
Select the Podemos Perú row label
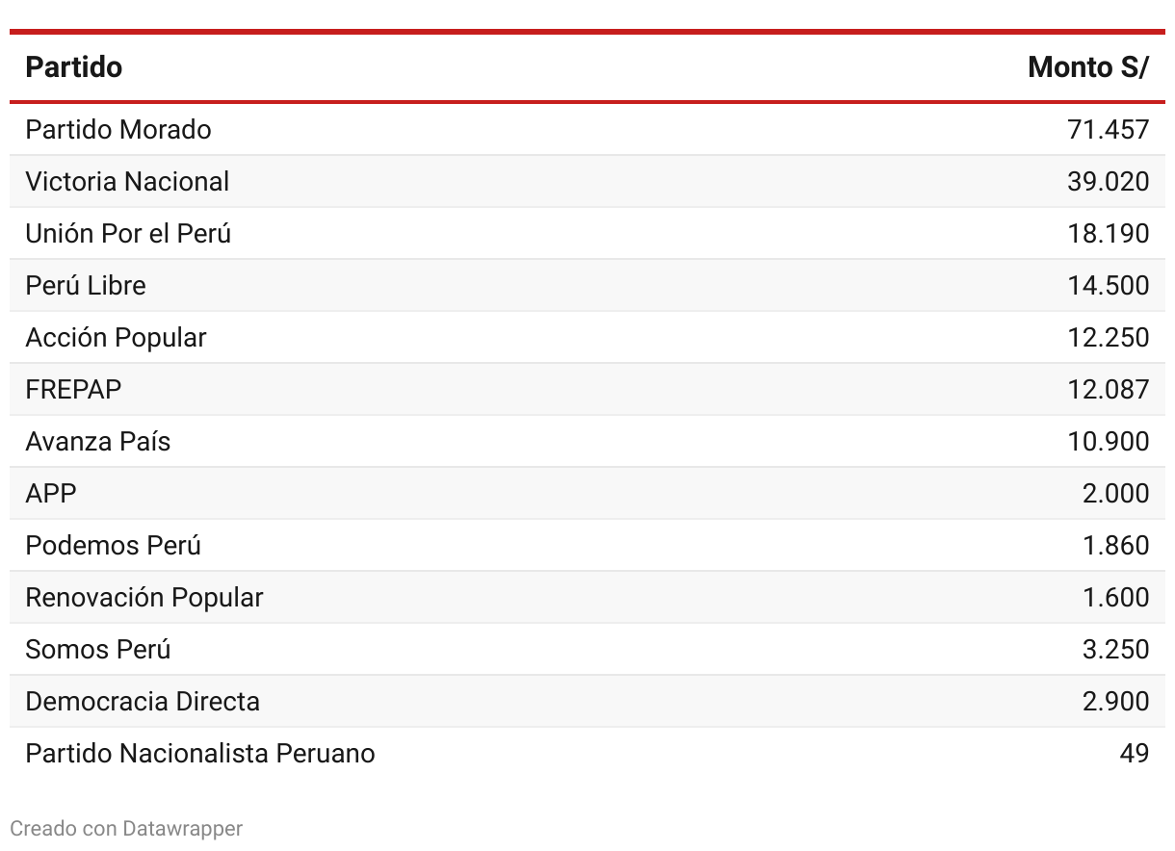point(113,546)
